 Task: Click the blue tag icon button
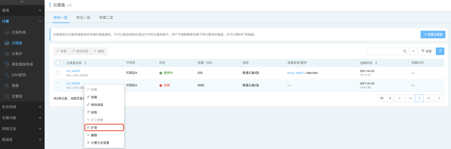pyautogui.click(x=440, y=51)
